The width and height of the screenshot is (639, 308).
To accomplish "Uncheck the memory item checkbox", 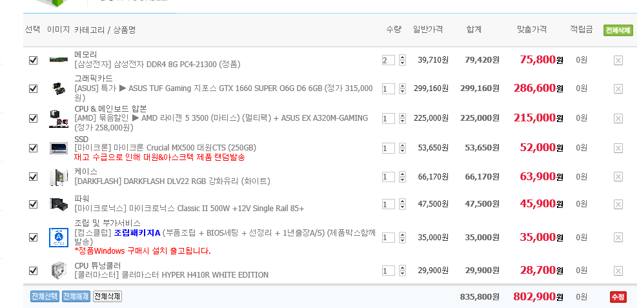I will [x=33, y=60].
